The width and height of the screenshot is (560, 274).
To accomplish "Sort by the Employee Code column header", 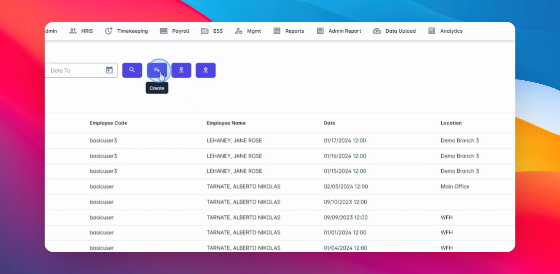I will [x=108, y=123].
